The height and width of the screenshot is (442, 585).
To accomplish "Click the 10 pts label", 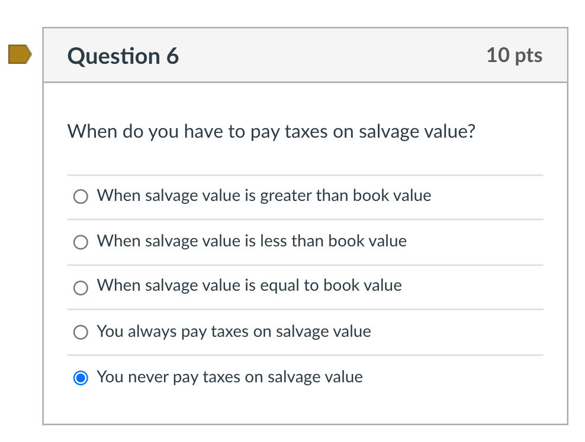I will tap(514, 56).
